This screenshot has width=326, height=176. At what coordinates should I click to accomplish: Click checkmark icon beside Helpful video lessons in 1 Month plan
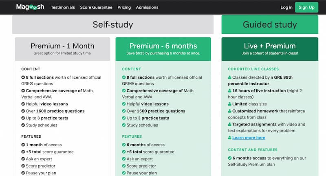[23, 104]
